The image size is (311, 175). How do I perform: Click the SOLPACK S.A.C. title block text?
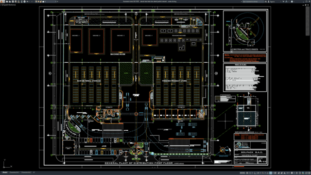point(252,152)
